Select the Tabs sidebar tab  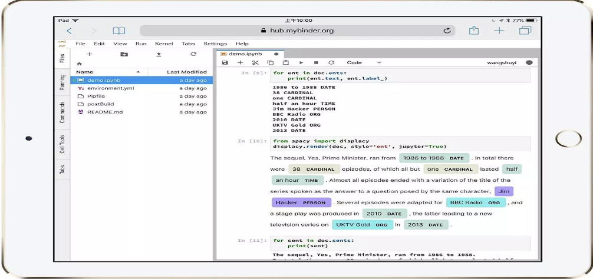(62, 170)
